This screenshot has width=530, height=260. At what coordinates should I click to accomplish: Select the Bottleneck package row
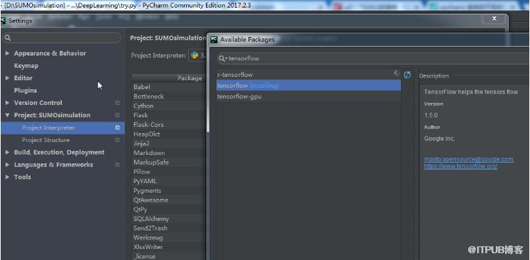pos(169,97)
